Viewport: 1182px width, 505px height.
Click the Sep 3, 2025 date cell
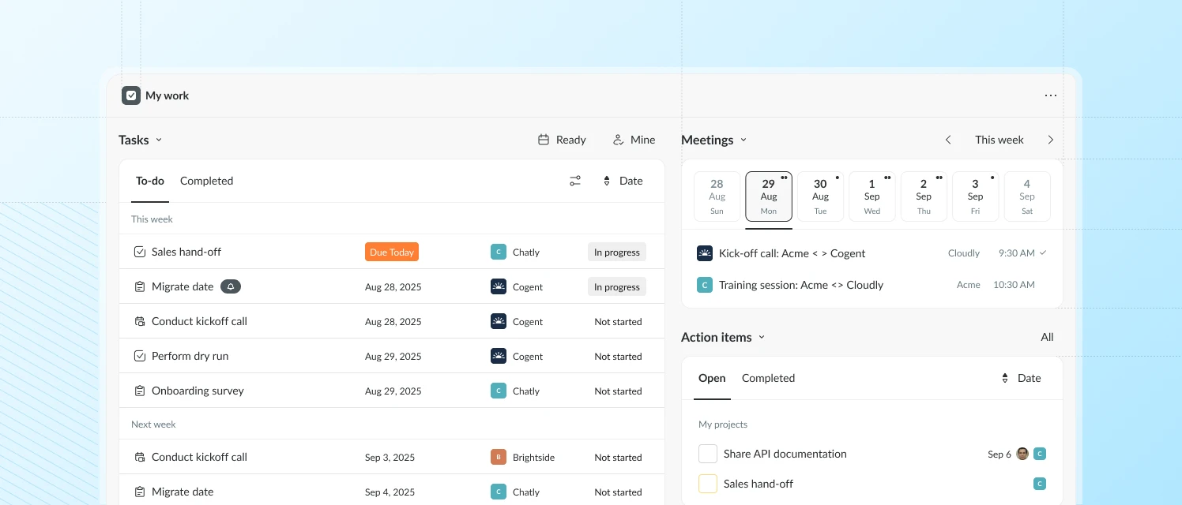point(390,457)
